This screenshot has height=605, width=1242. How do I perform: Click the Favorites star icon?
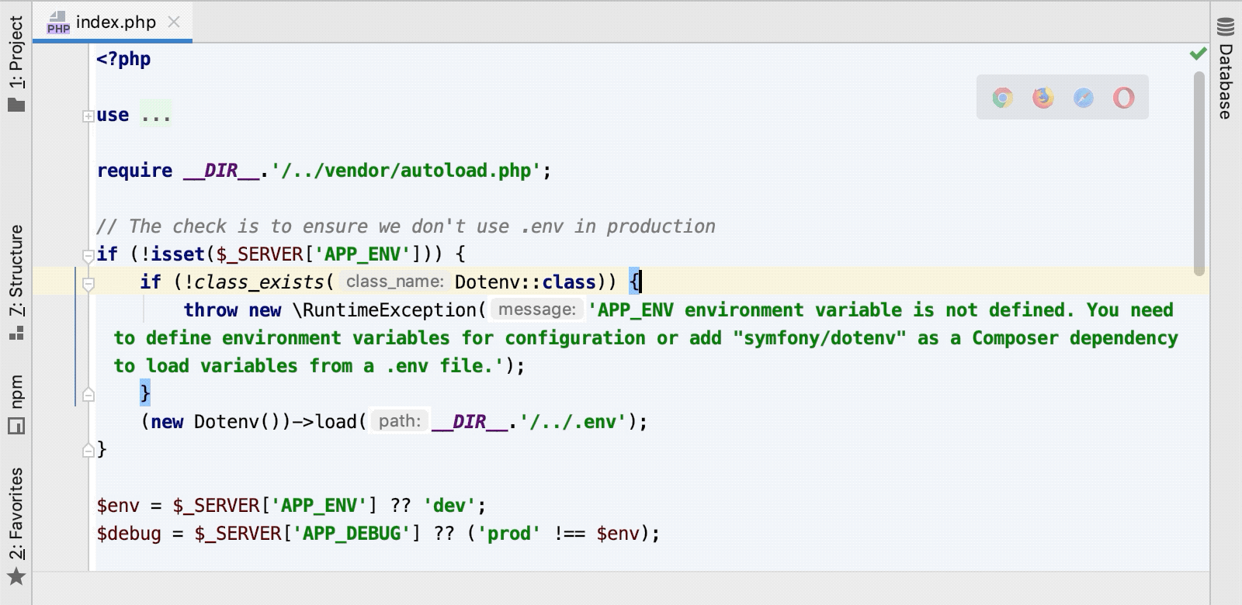click(16, 577)
